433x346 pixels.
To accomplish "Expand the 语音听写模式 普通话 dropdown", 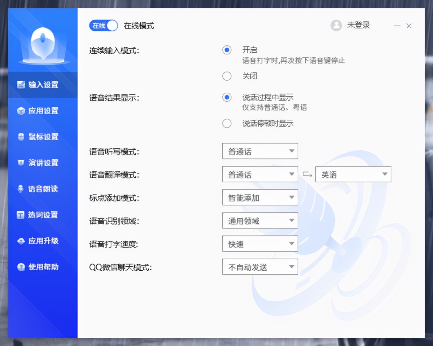I will click(260, 151).
